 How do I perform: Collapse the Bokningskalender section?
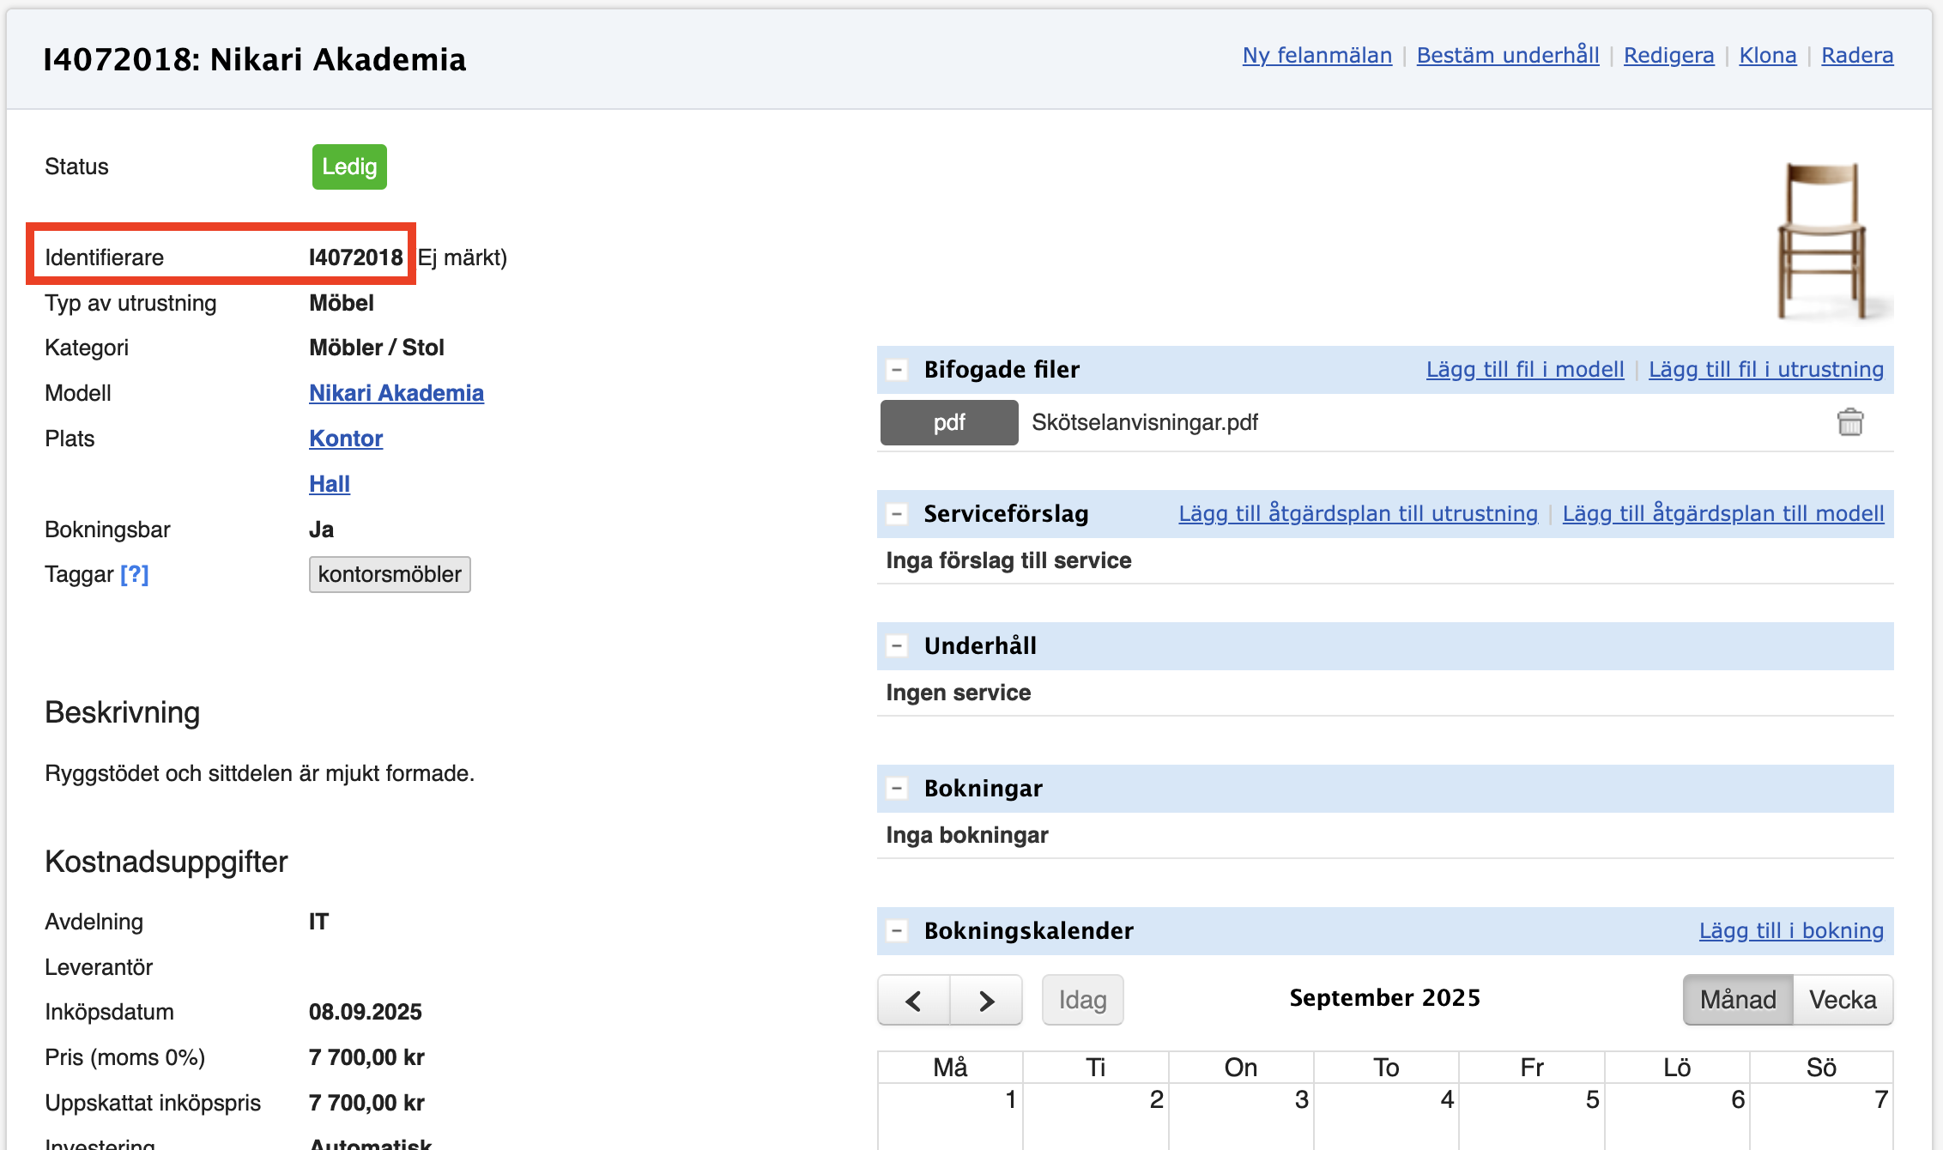897,931
